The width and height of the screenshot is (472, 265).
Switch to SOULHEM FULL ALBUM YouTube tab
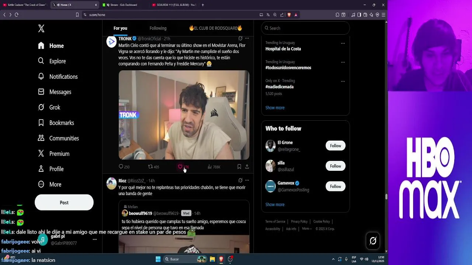pos(174,5)
